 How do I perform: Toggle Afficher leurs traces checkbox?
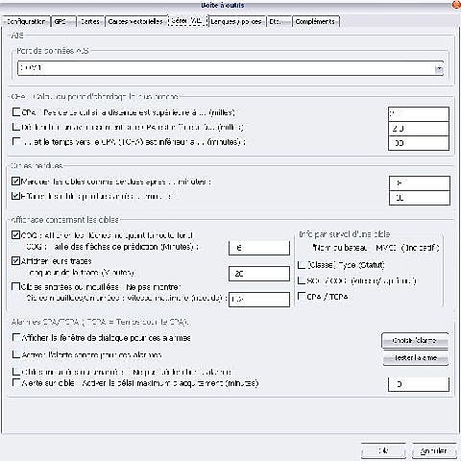tap(16, 260)
